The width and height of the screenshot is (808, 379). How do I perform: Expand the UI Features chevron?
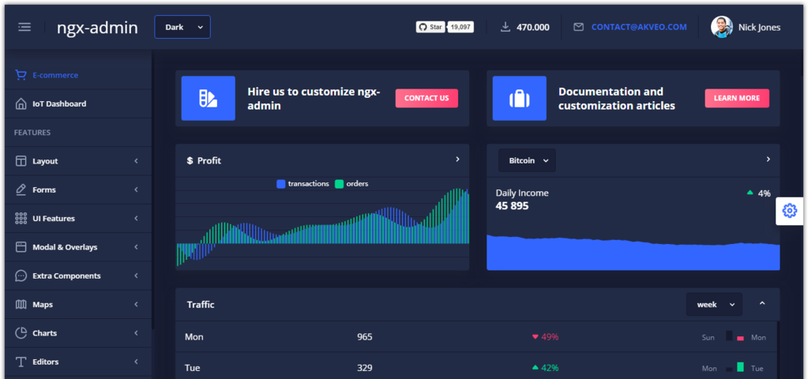pos(136,219)
